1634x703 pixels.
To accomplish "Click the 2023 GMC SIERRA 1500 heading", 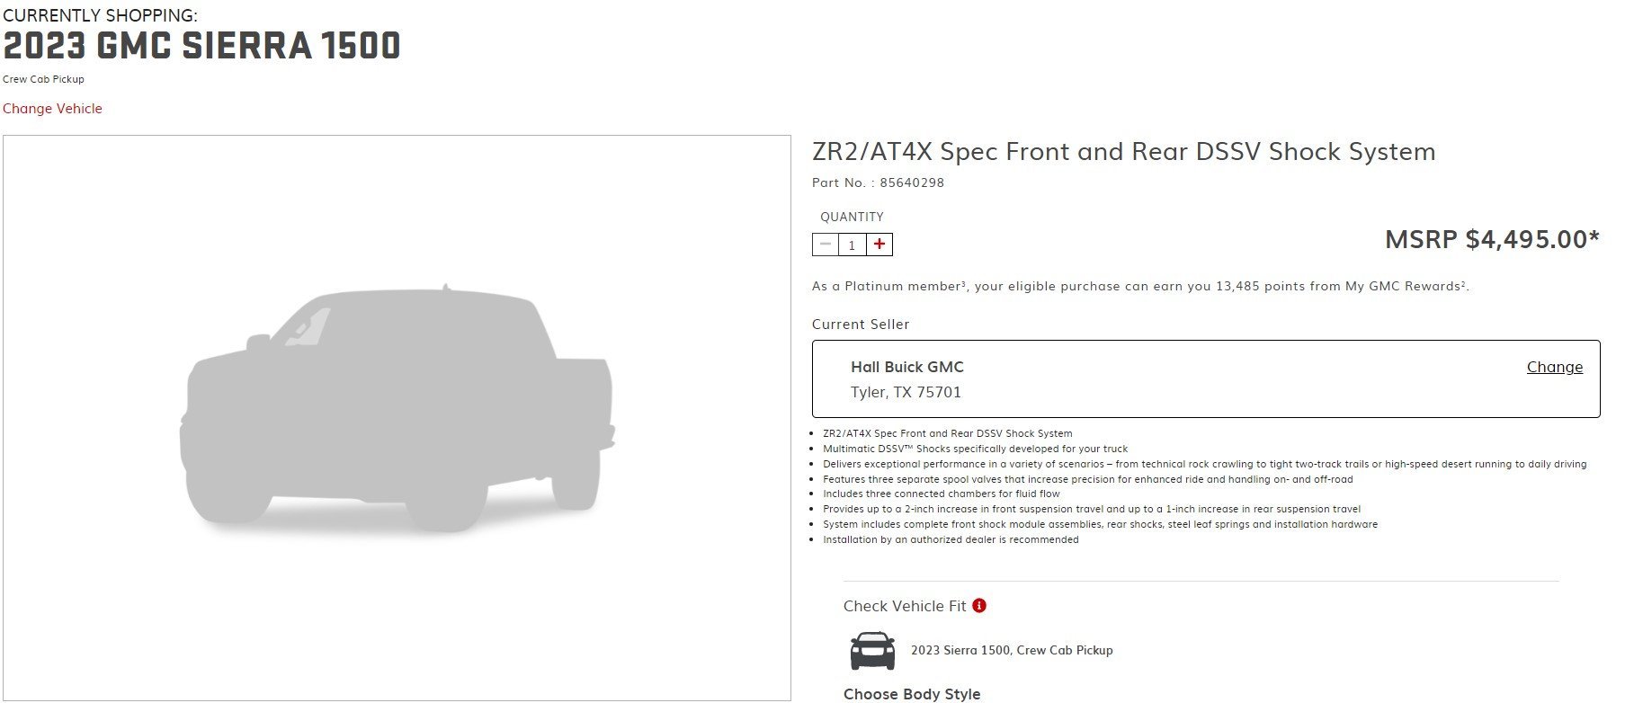I will [201, 46].
